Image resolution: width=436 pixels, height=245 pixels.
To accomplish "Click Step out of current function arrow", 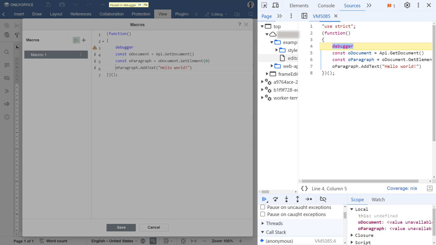I will (x=297, y=199).
